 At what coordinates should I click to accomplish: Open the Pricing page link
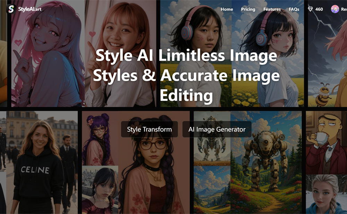click(x=248, y=9)
